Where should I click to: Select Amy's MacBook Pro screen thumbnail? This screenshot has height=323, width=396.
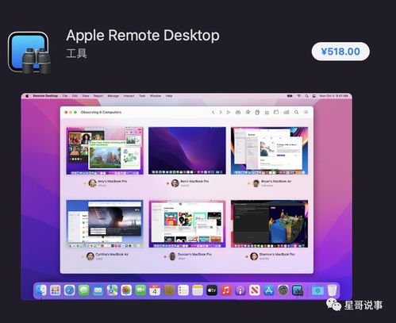(105, 151)
